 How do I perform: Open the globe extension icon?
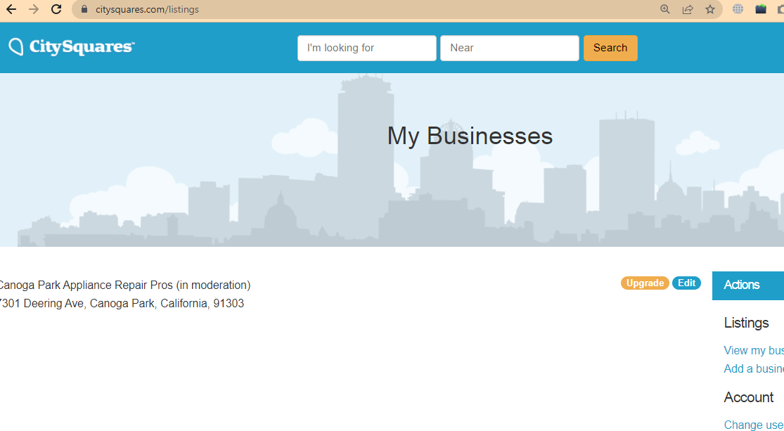point(738,9)
